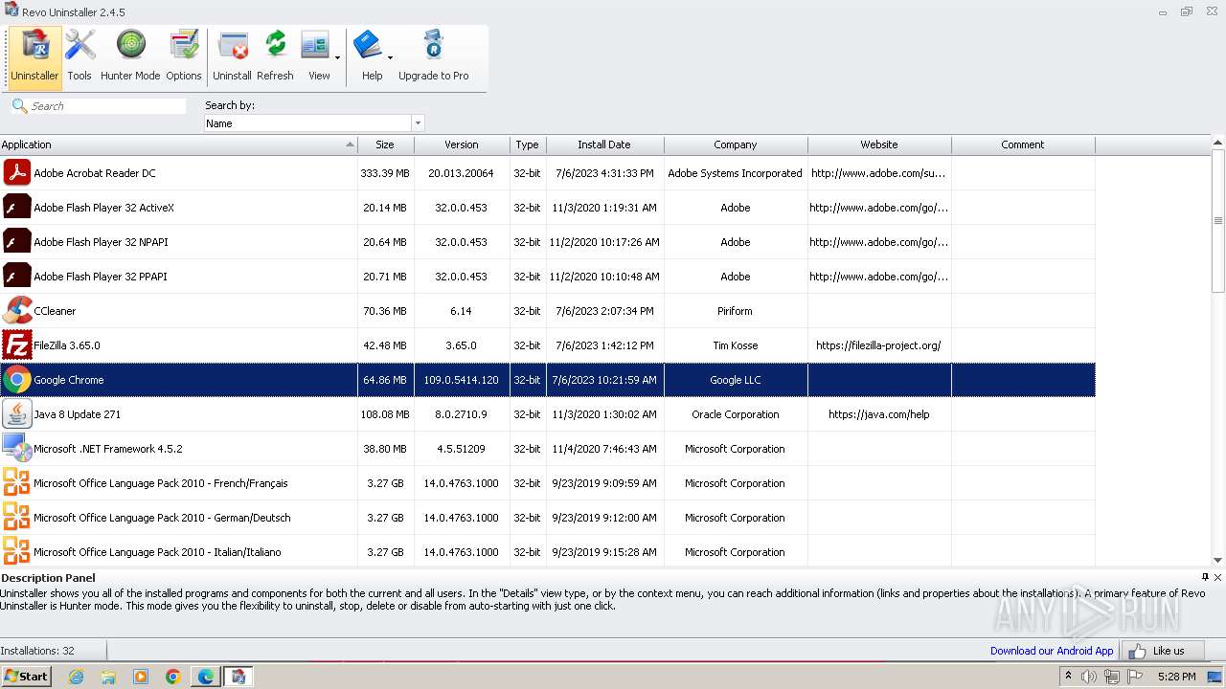1226x689 pixels.
Task: Open the Search by Name combo box
Action: (314, 123)
